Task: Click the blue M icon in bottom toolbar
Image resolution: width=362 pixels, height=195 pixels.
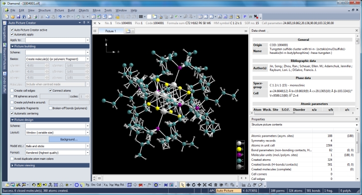Action: 166,185
